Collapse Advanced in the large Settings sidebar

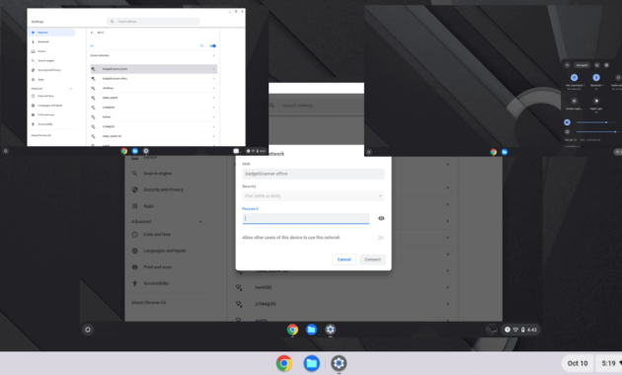pyautogui.click(x=200, y=222)
